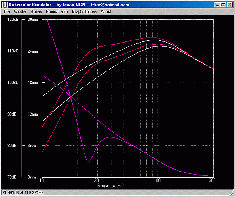Viewport: 235px width, 197px height.
Task: Open the Room/Cabin menu
Action: coord(57,11)
